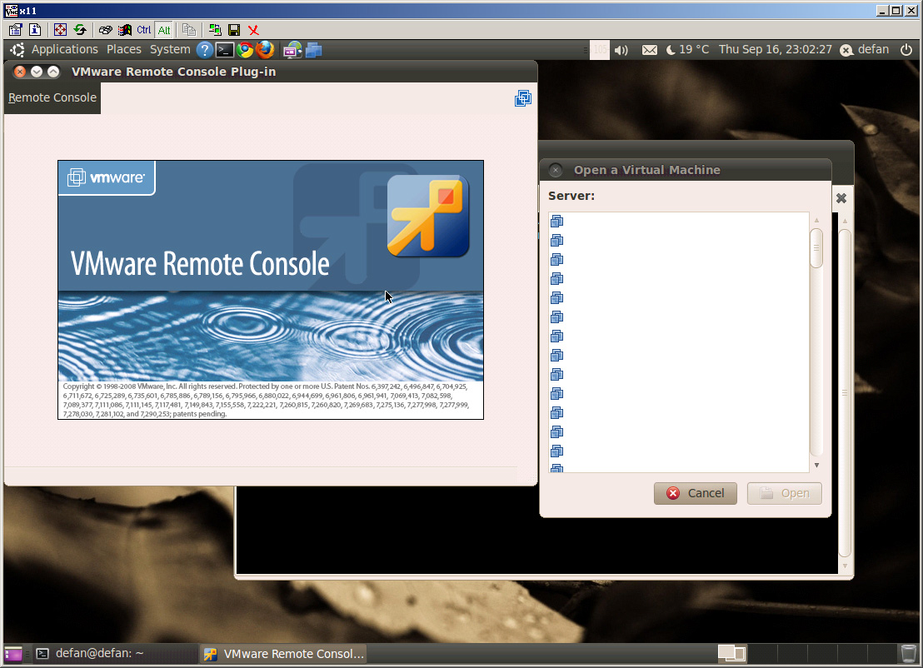Open the Applications menu

[65, 49]
